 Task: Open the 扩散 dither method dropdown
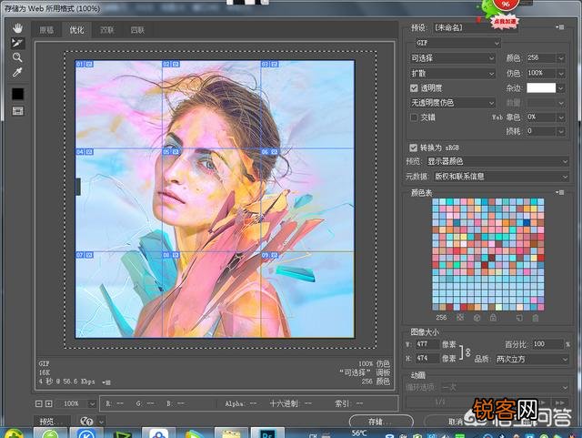pyautogui.click(x=453, y=74)
